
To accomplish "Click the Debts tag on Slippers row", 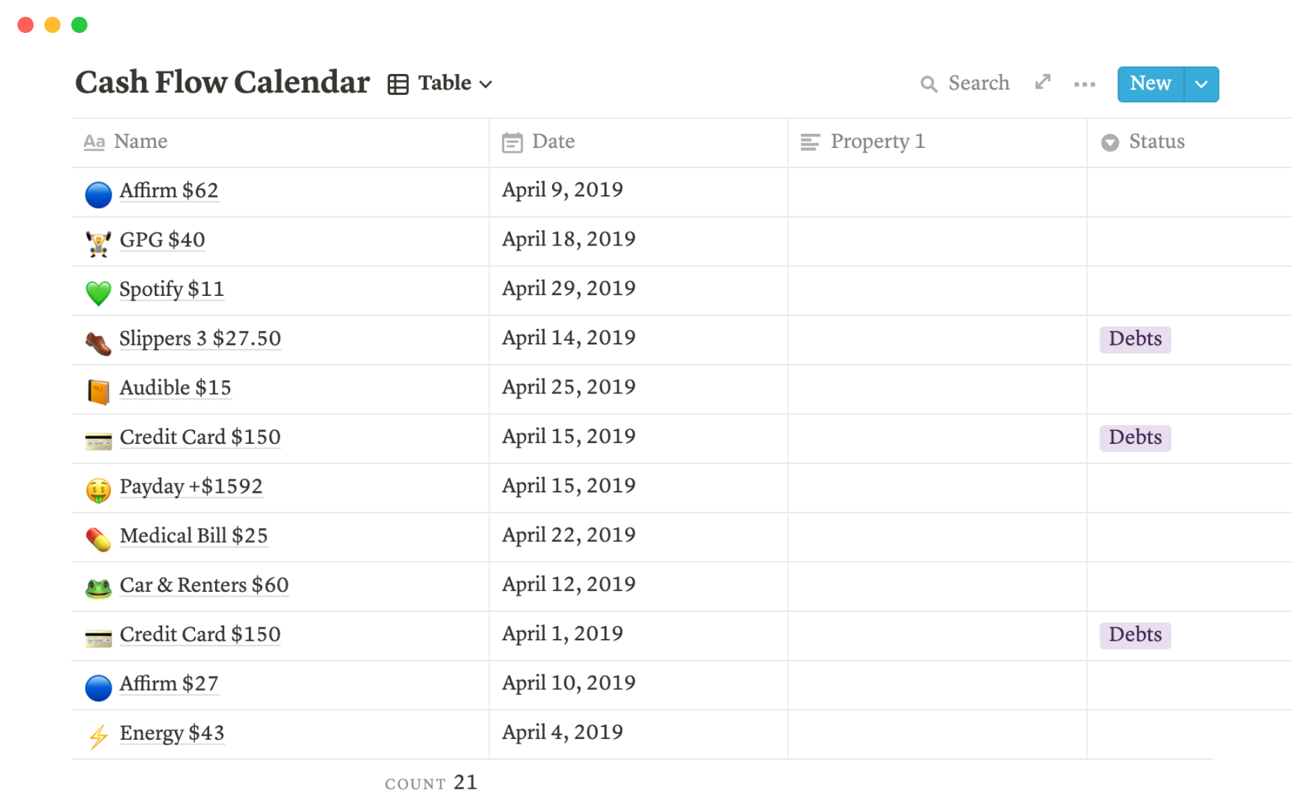I will pos(1135,339).
